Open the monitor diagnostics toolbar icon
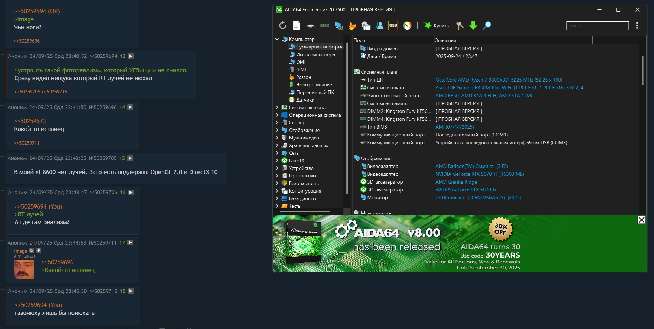The width and height of the screenshot is (654, 329). click(338, 25)
